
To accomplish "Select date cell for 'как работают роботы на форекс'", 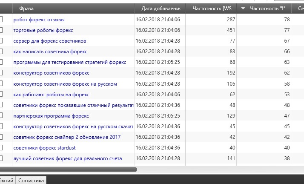I will pos(158,94).
